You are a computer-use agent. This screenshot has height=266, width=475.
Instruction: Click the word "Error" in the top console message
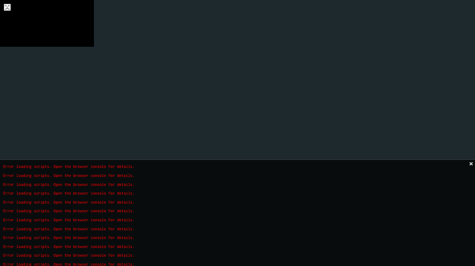pos(8,167)
